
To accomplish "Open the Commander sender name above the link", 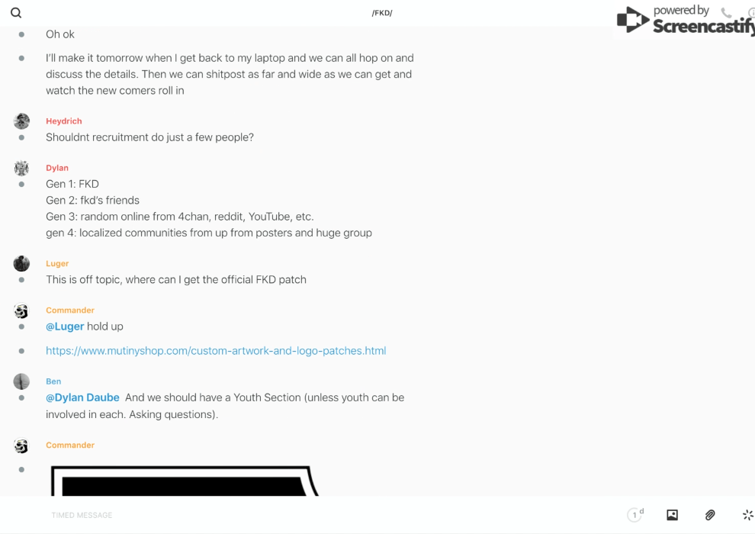I will point(70,310).
